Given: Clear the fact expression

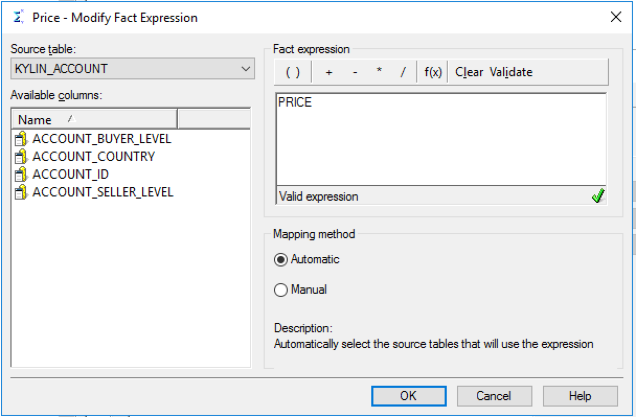Looking at the screenshot, I should (x=469, y=72).
